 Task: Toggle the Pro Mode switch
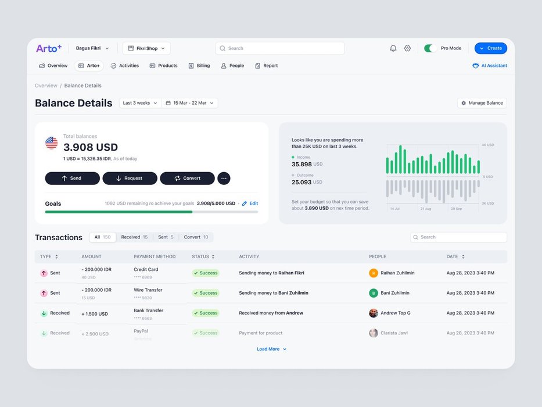point(430,48)
